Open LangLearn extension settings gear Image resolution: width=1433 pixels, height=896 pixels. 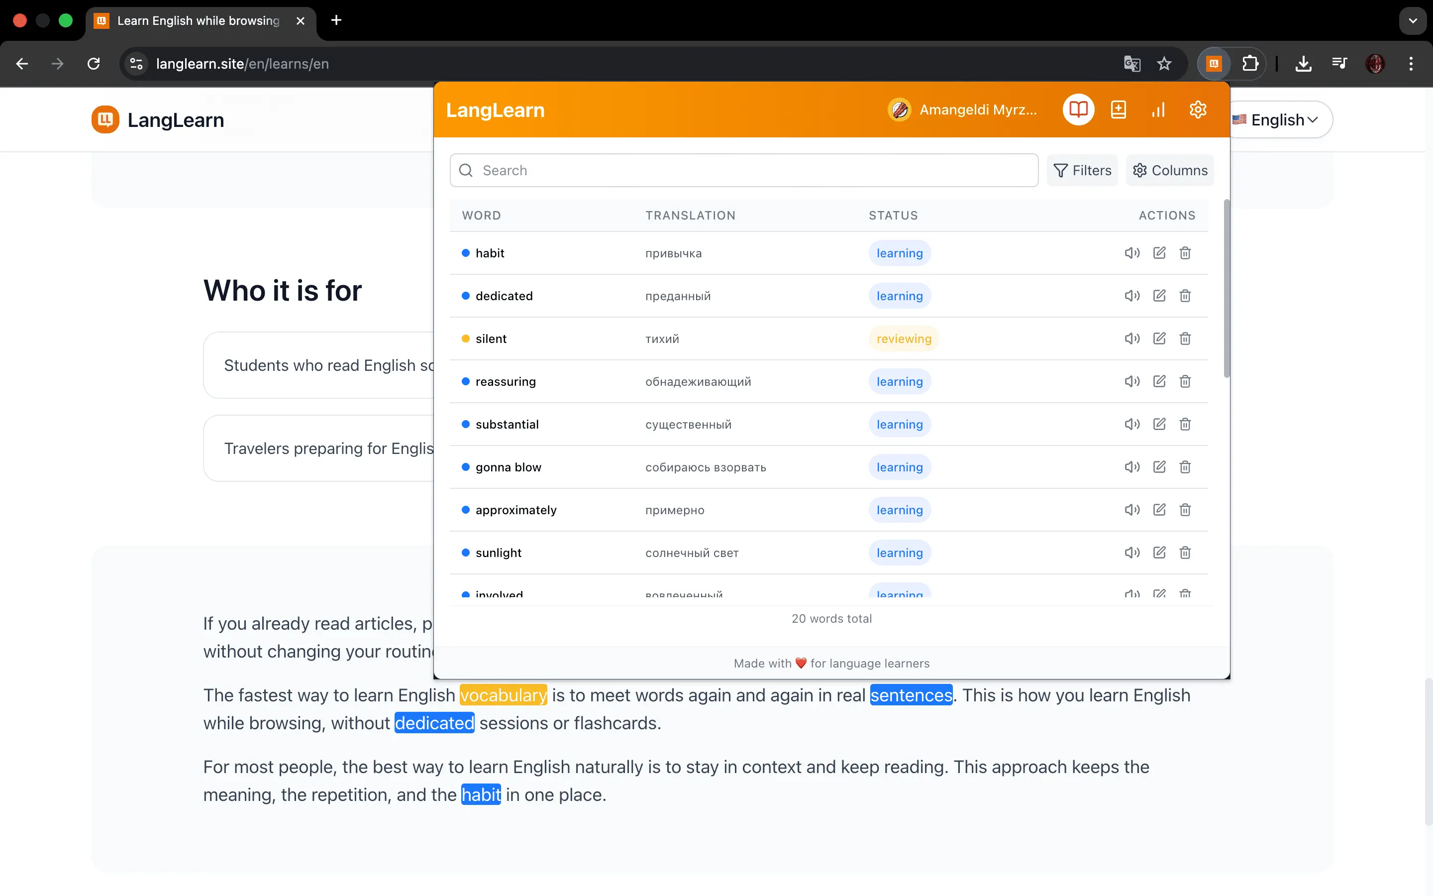pos(1198,110)
